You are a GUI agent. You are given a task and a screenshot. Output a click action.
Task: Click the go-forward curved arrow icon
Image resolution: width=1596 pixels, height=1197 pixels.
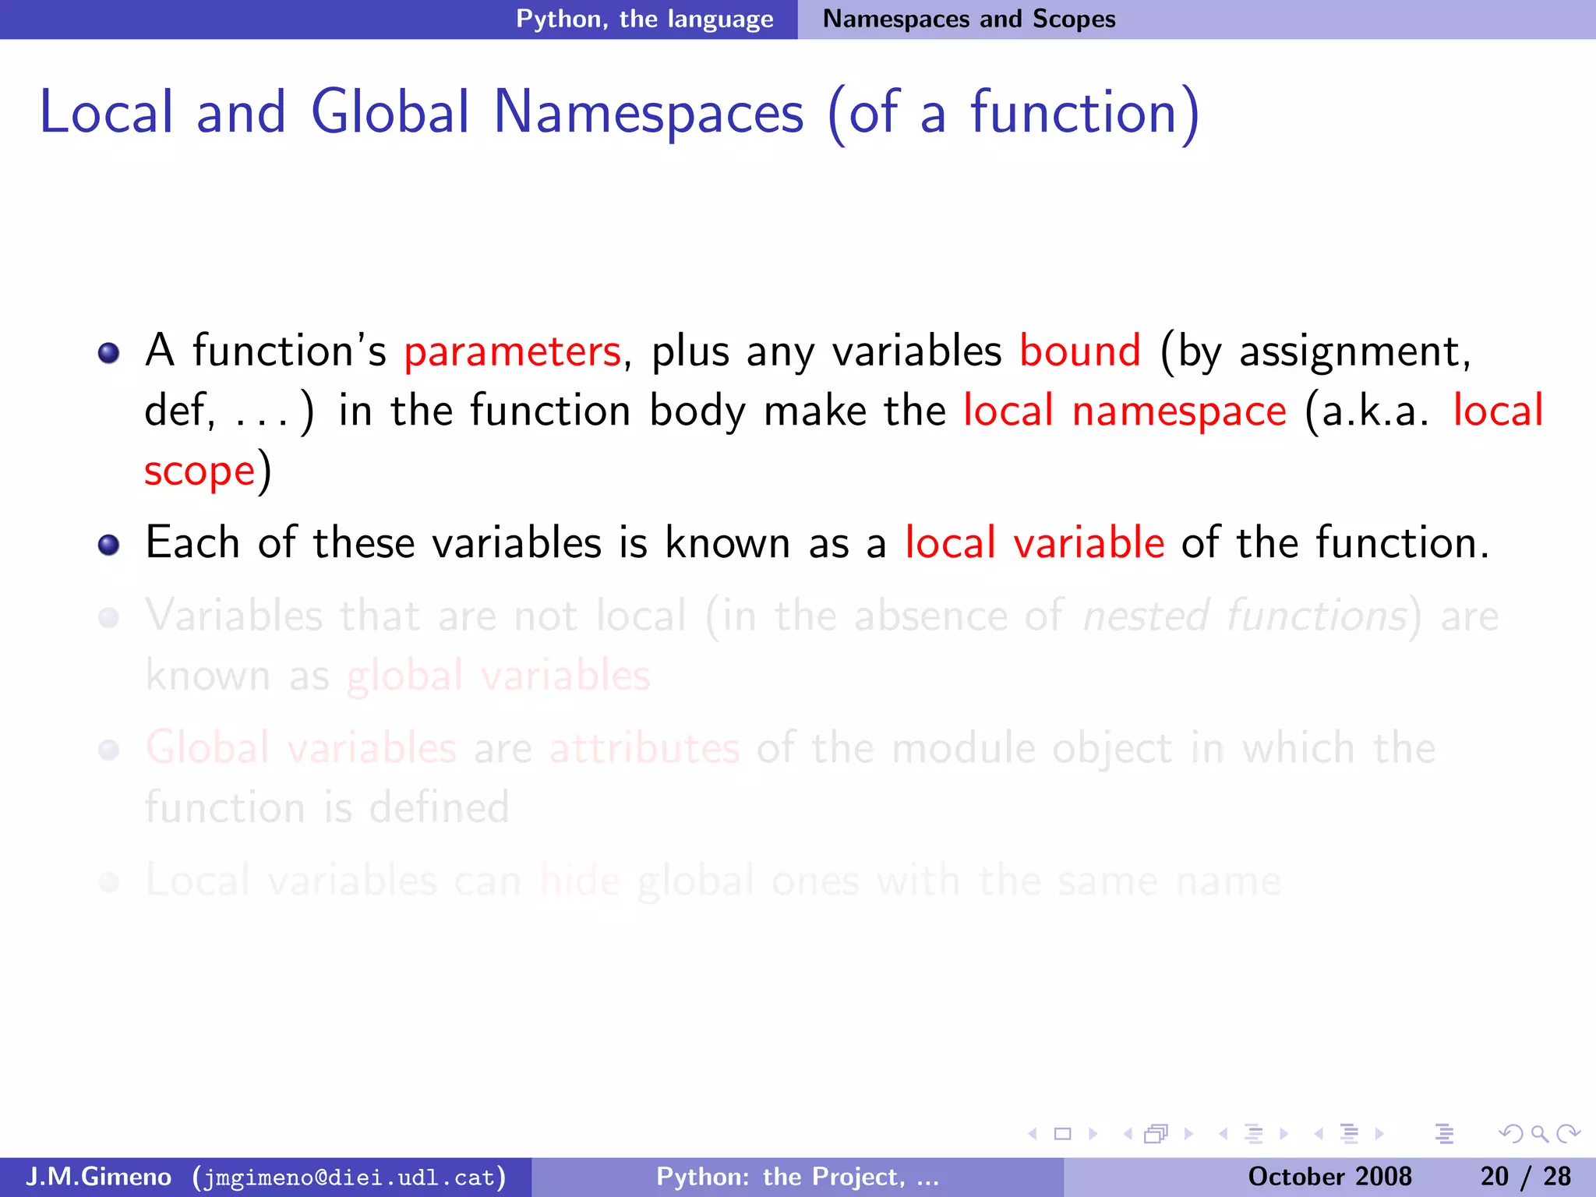coord(1568,1134)
